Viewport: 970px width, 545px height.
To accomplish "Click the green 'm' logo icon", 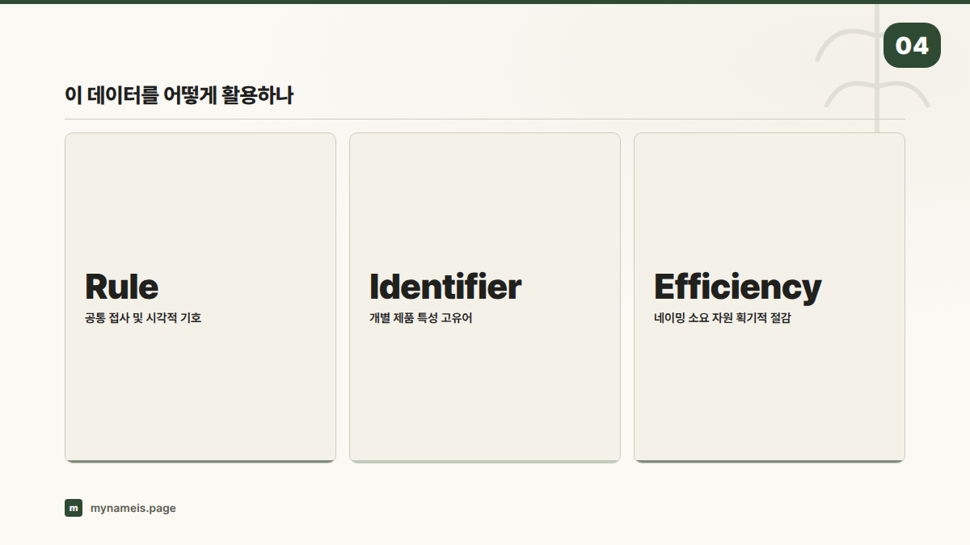I will coord(74,508).
